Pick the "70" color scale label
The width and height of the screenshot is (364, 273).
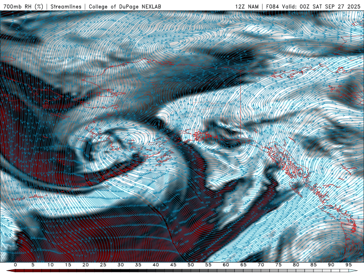click(x=261, y=265)
